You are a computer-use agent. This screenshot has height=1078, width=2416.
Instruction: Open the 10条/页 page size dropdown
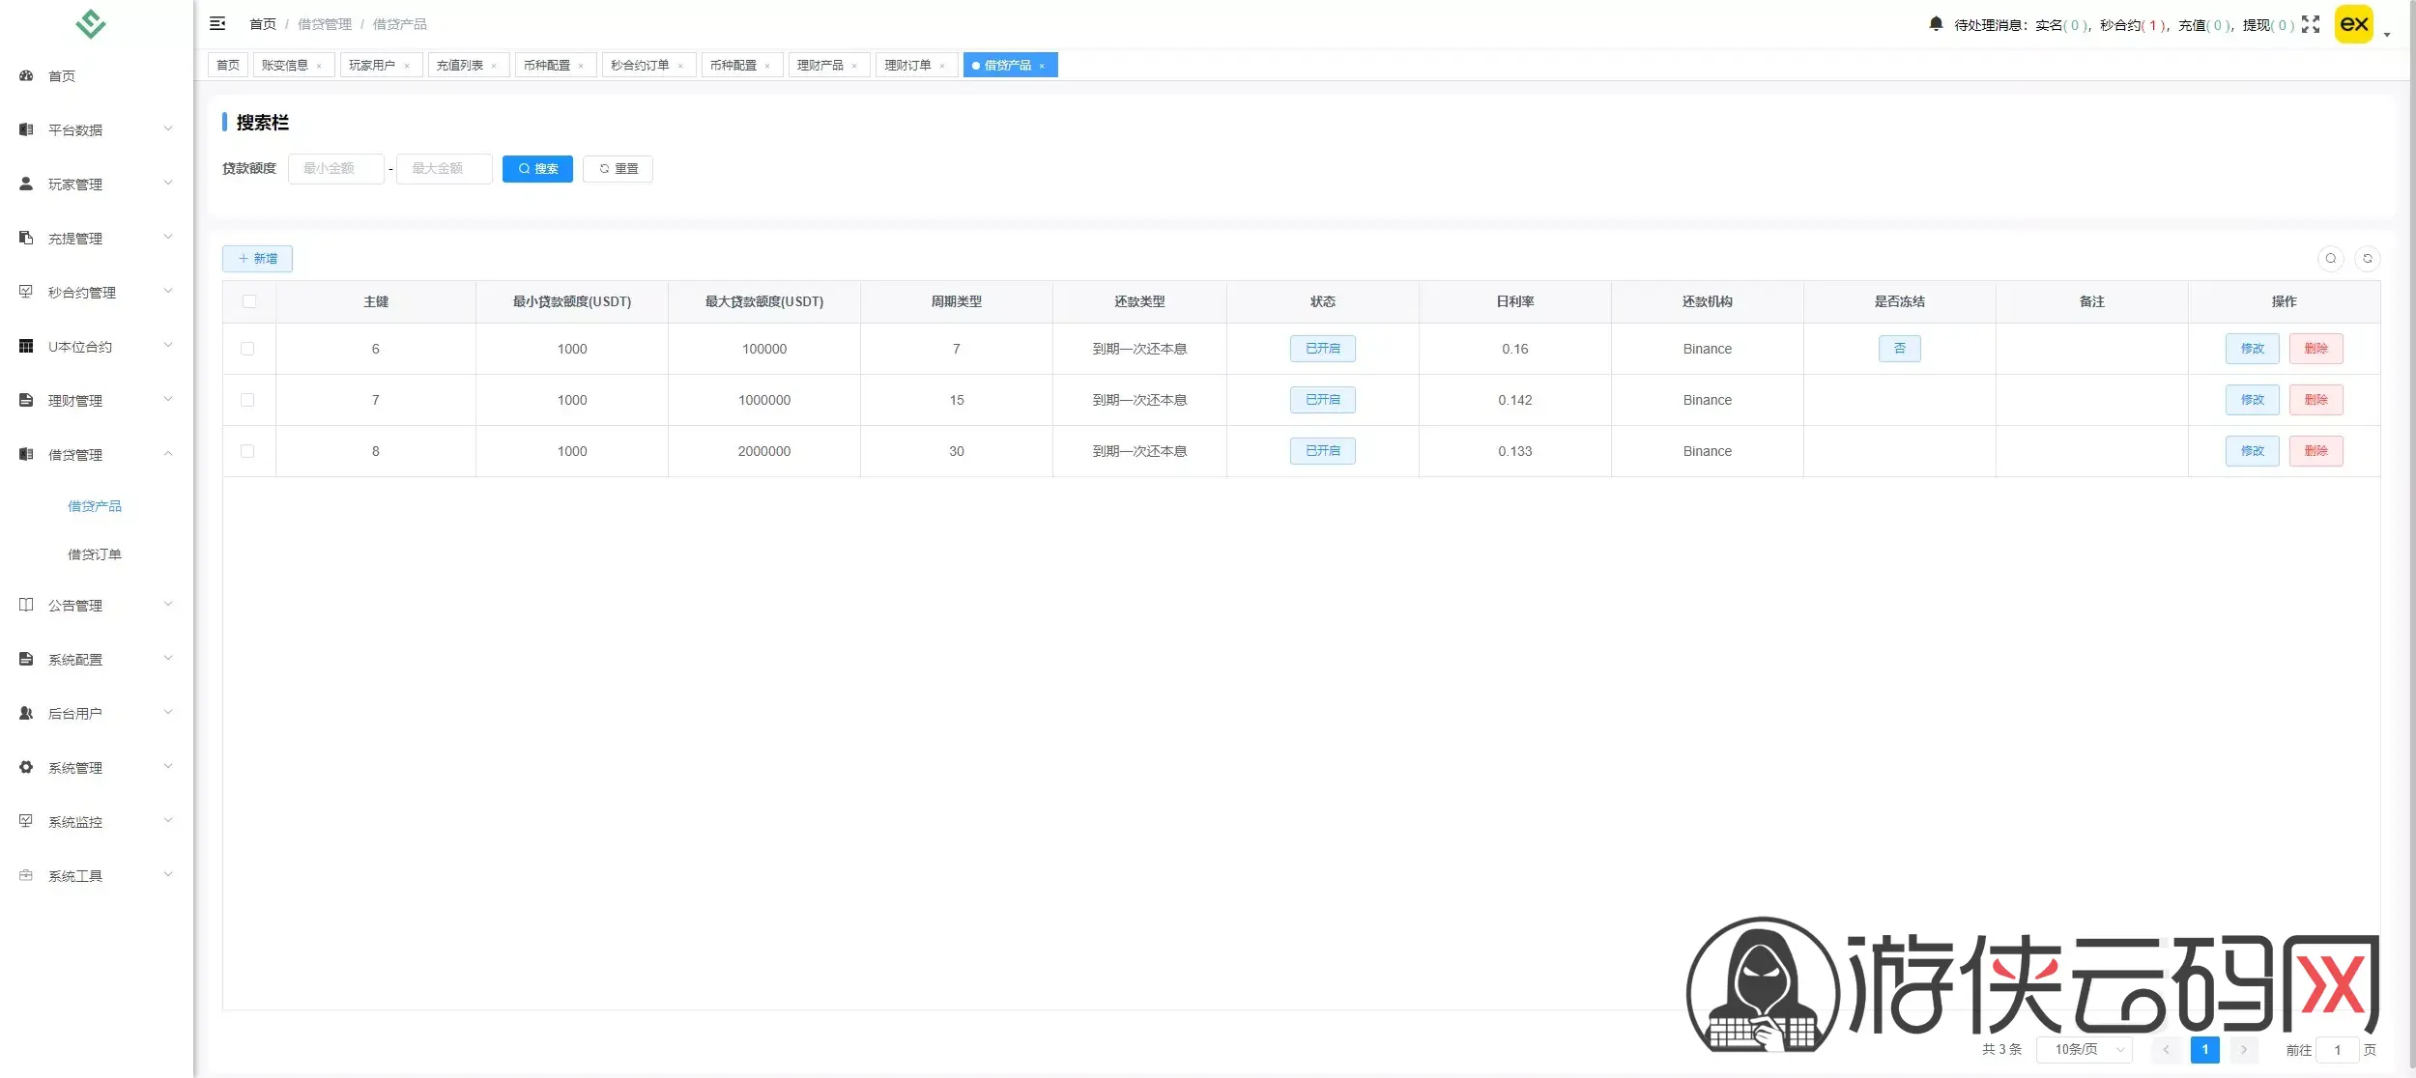pos(2085,1049)
